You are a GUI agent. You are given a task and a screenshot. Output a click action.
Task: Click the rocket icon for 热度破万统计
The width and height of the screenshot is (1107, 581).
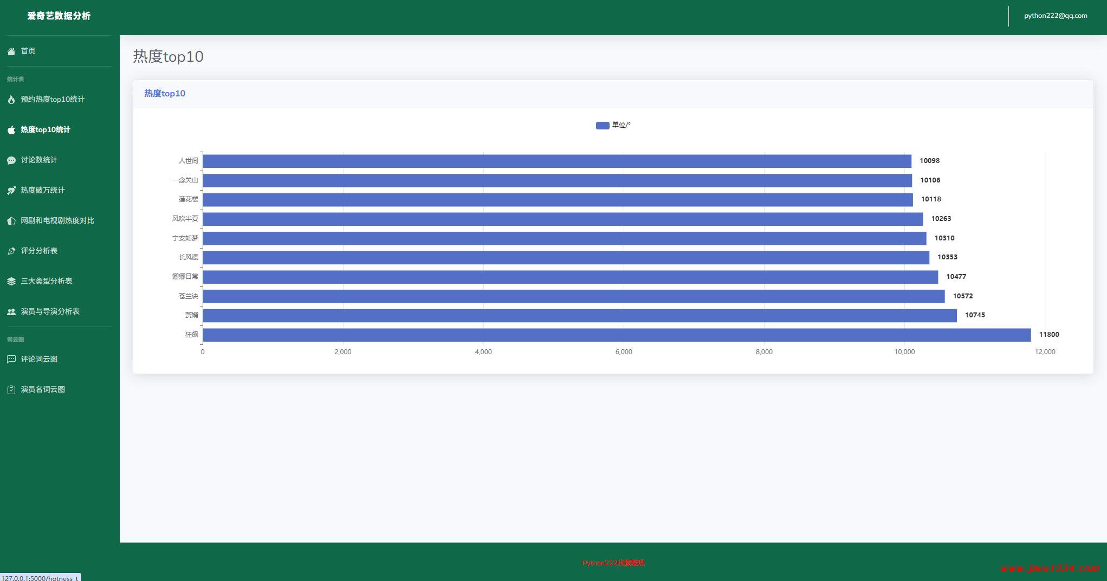pos(11,191)
